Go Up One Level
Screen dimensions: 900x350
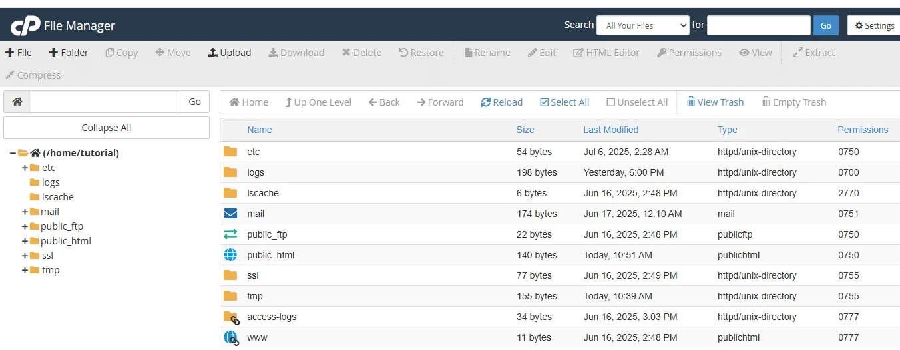click(x=318, y=102)
